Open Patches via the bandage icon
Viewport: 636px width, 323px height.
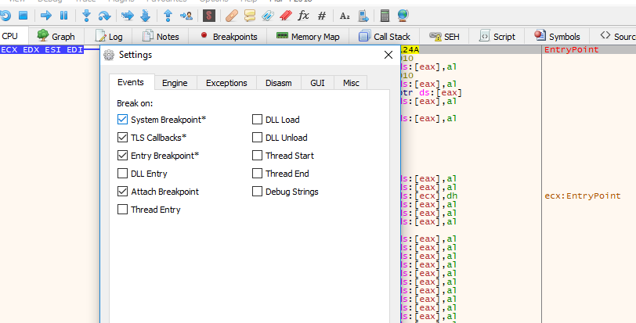click(232, 16)
